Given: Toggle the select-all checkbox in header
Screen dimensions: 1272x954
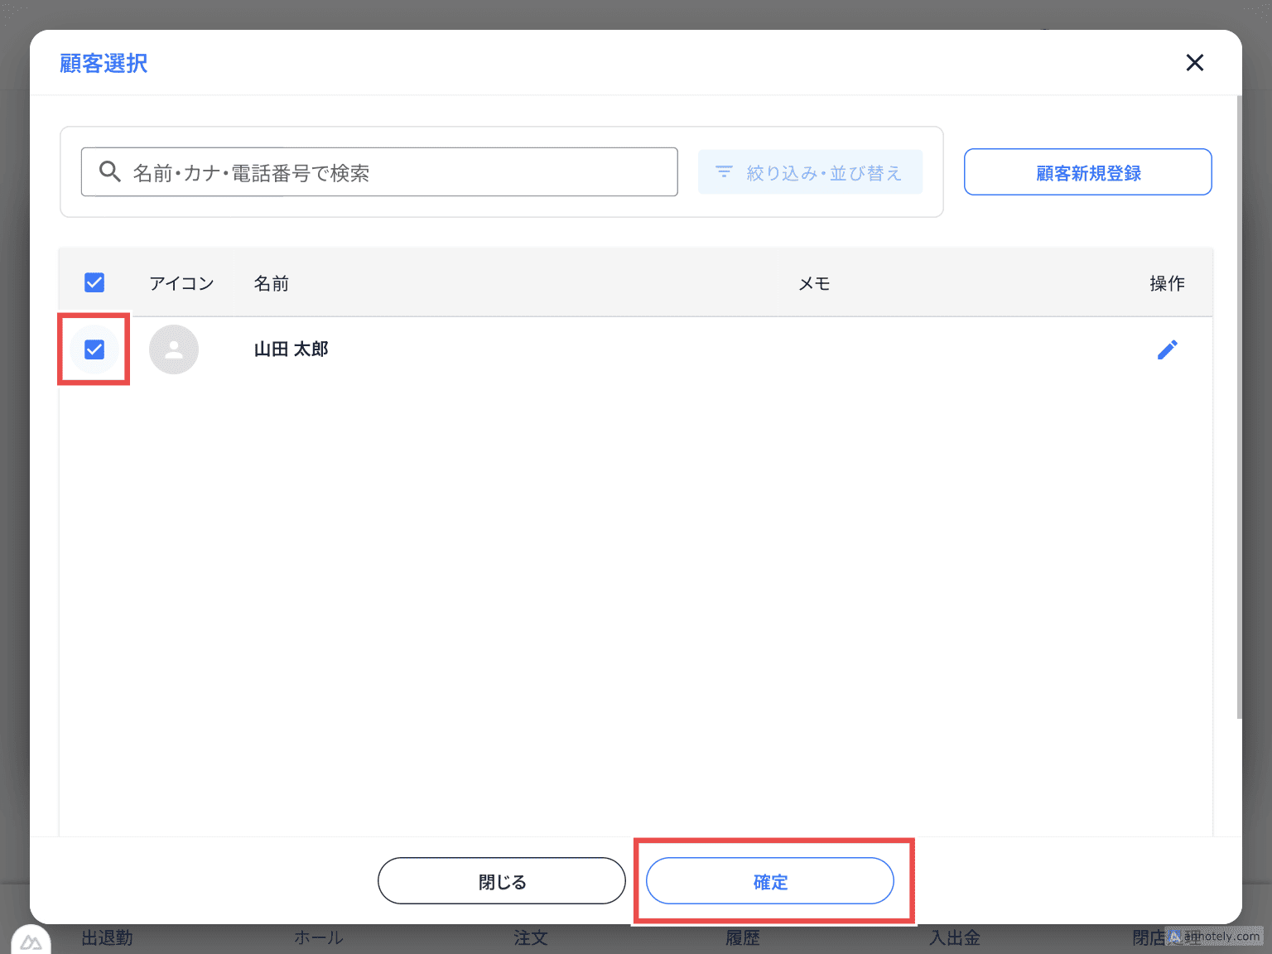Looking at the screenshot, I should pyautogui.click(x=94, y=283).
